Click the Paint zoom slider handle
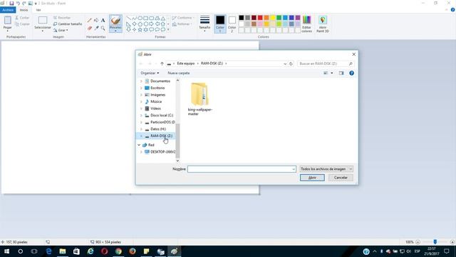 click(x=435, y=242)
